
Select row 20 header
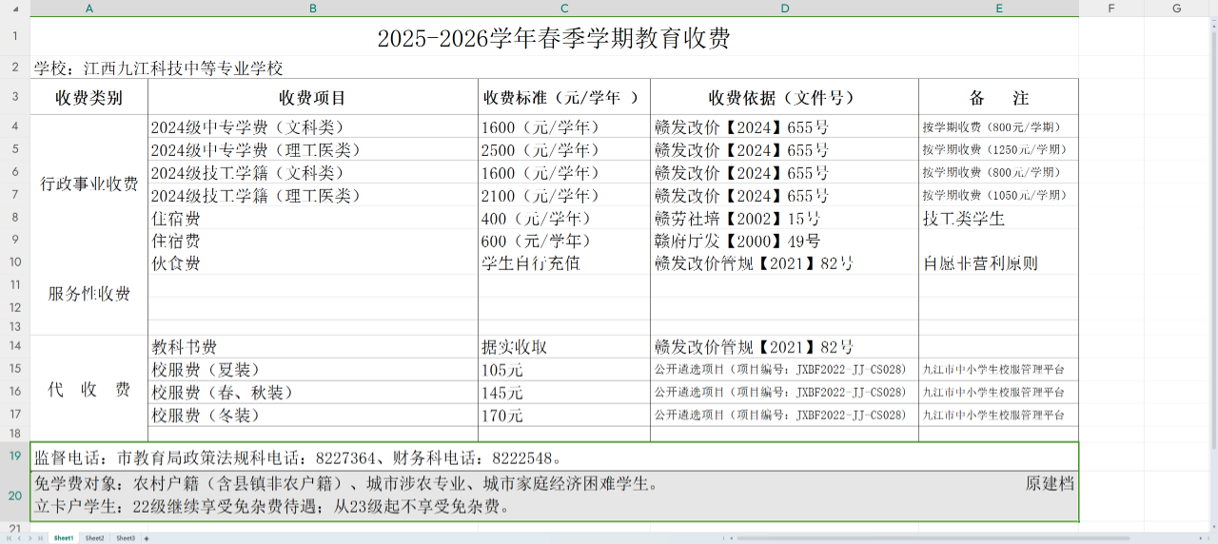[14, 495]
